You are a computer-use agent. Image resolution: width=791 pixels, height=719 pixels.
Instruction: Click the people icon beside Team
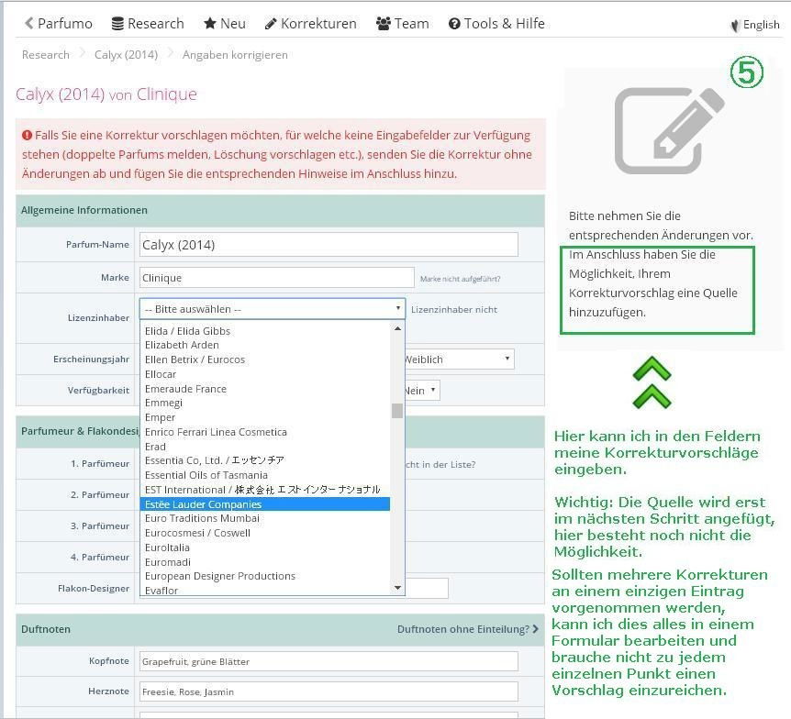pos(384,24)
